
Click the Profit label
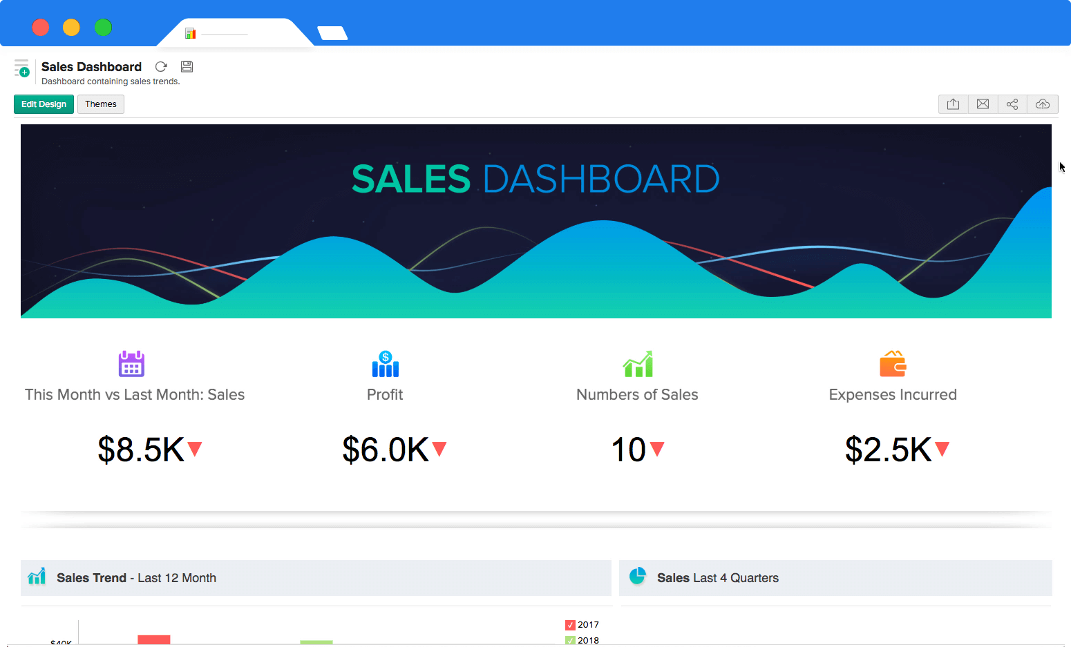pos(385,394)
